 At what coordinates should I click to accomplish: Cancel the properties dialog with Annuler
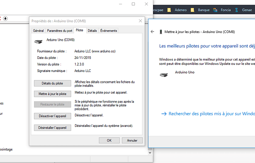(x=132, y=140)
